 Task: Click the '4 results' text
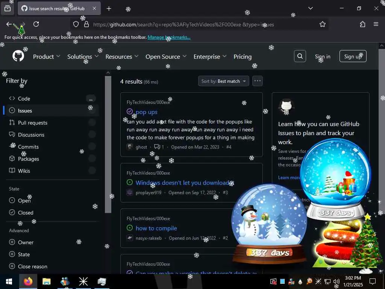tap(131, 81)
